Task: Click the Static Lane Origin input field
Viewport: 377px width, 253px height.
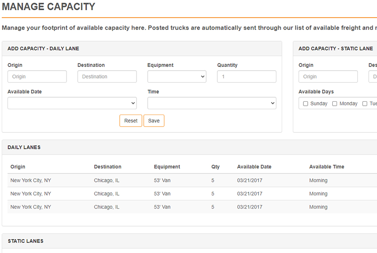Action: tap(328, 76)
